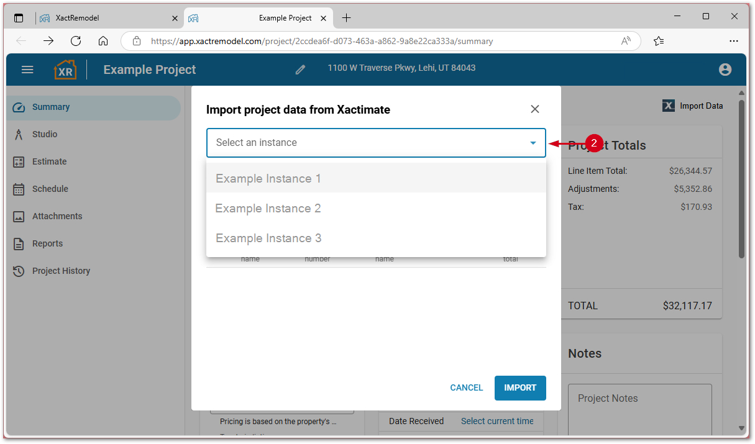Open browser Favorites star icon

point(659,41)
